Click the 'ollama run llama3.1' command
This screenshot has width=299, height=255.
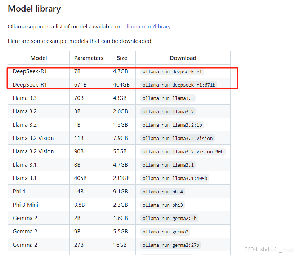(x=168, y=165)
